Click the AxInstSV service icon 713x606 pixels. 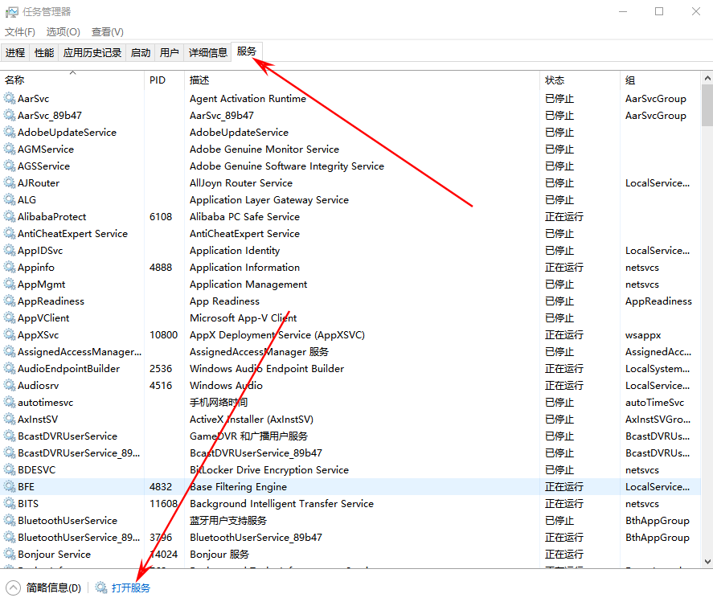[10, 419]
